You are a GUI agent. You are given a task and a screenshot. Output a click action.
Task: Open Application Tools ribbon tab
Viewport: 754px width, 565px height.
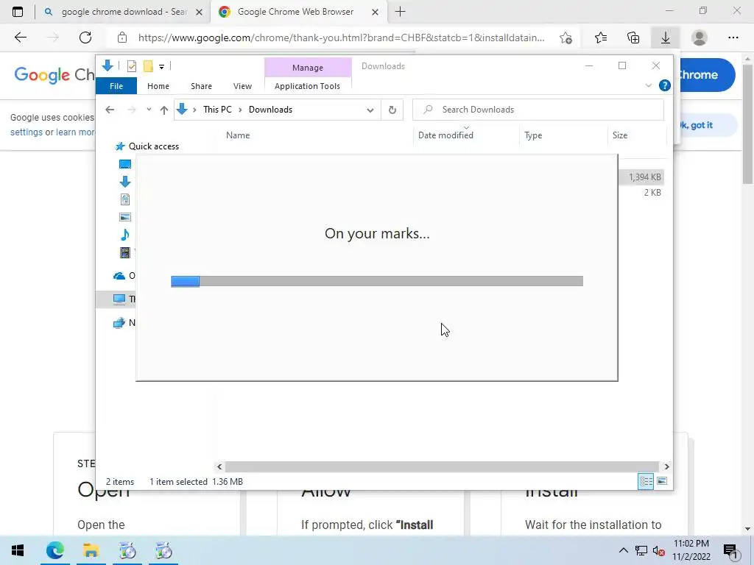click(307, 86)
